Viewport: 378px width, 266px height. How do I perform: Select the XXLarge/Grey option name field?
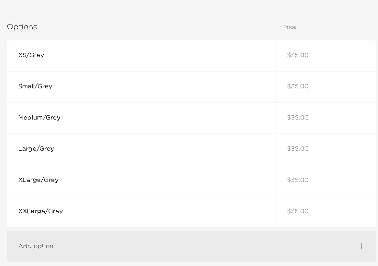coord(141,212)
